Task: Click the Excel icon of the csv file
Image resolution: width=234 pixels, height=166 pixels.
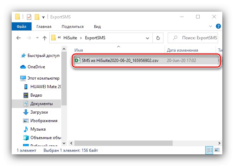Action: pyautogui.click(x=77, y=61)
